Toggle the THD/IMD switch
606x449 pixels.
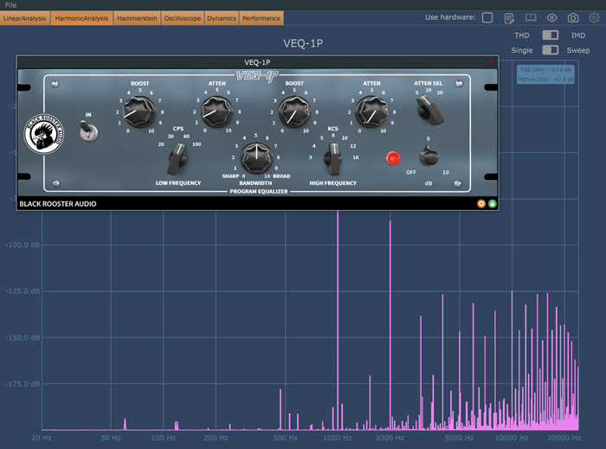550,35
